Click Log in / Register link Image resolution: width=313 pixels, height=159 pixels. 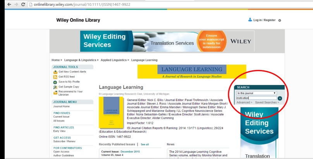[x=264, y=20]
